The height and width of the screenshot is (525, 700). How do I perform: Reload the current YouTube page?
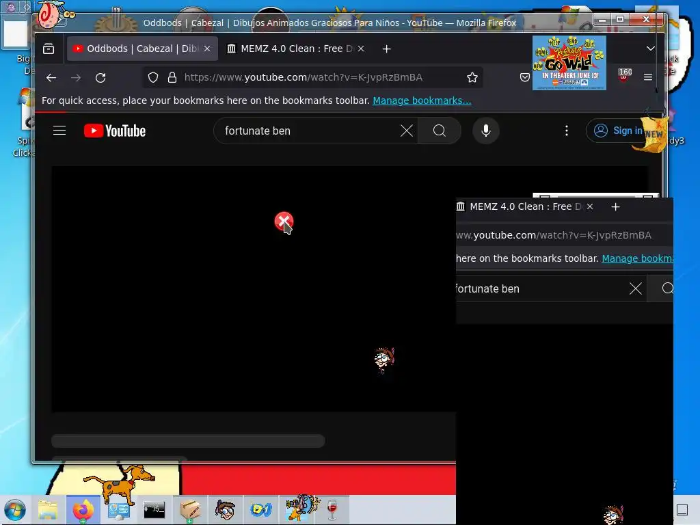[100, 78]
